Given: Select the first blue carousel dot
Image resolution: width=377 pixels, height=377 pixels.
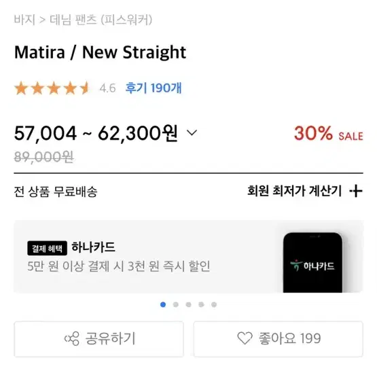Looking at the screenshot, I should 163,304.
